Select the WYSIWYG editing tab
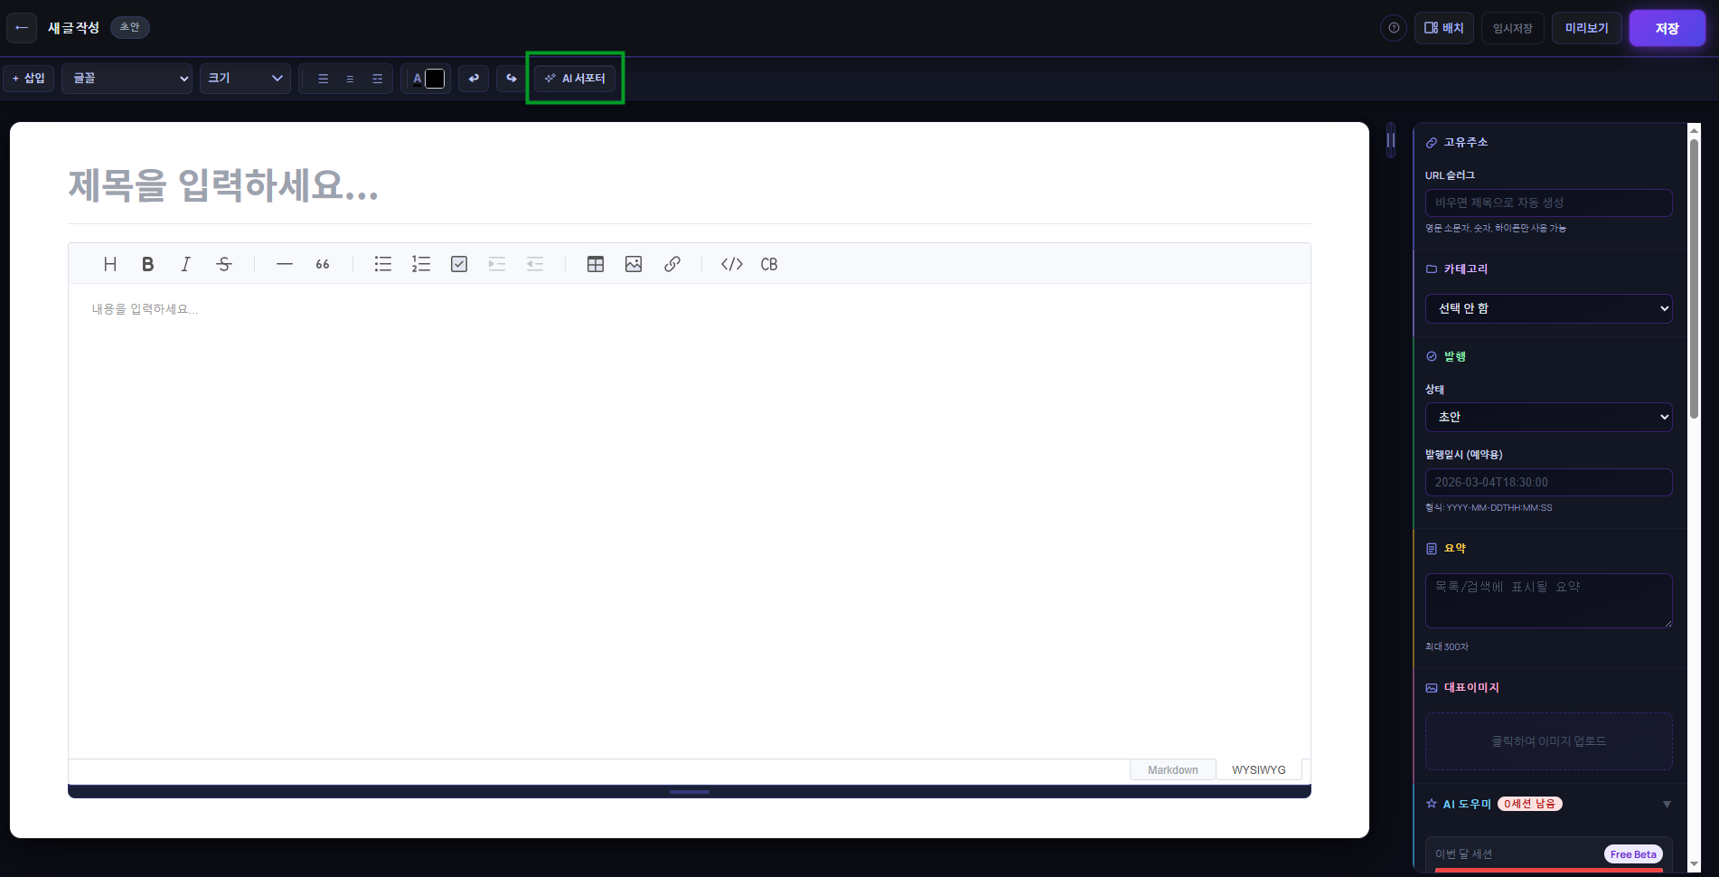 coord(1259,769)
